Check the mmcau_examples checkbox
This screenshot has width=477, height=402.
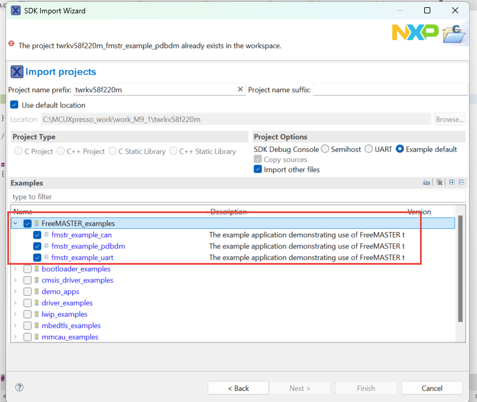tap(27, 337)
